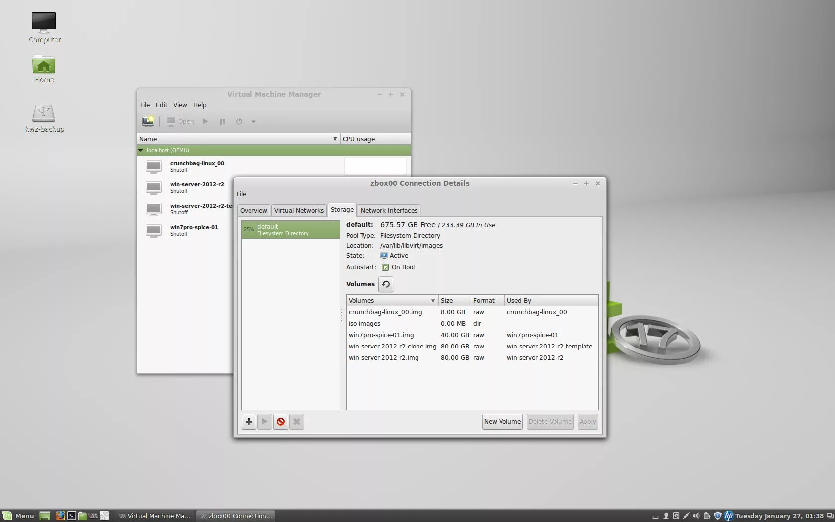Launch Terminal from the panel
This screenshot has height=522, width=835.
(x=72, y=516)
